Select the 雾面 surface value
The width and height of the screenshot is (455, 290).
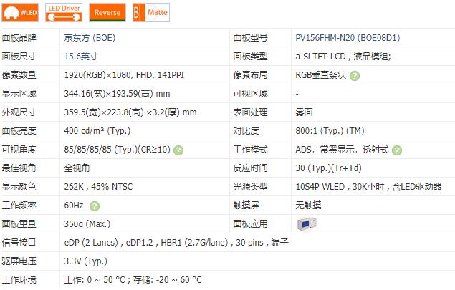[304, 112]
